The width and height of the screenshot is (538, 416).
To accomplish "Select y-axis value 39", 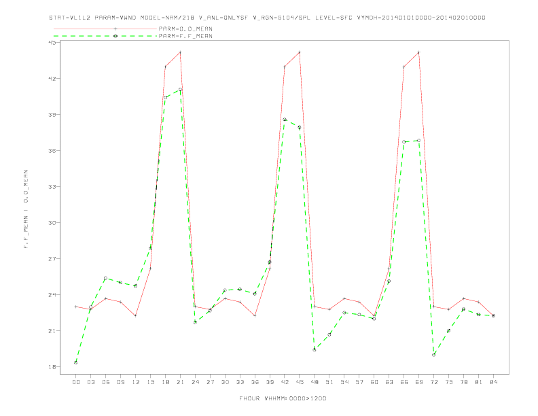I will [x=52, y=115].
